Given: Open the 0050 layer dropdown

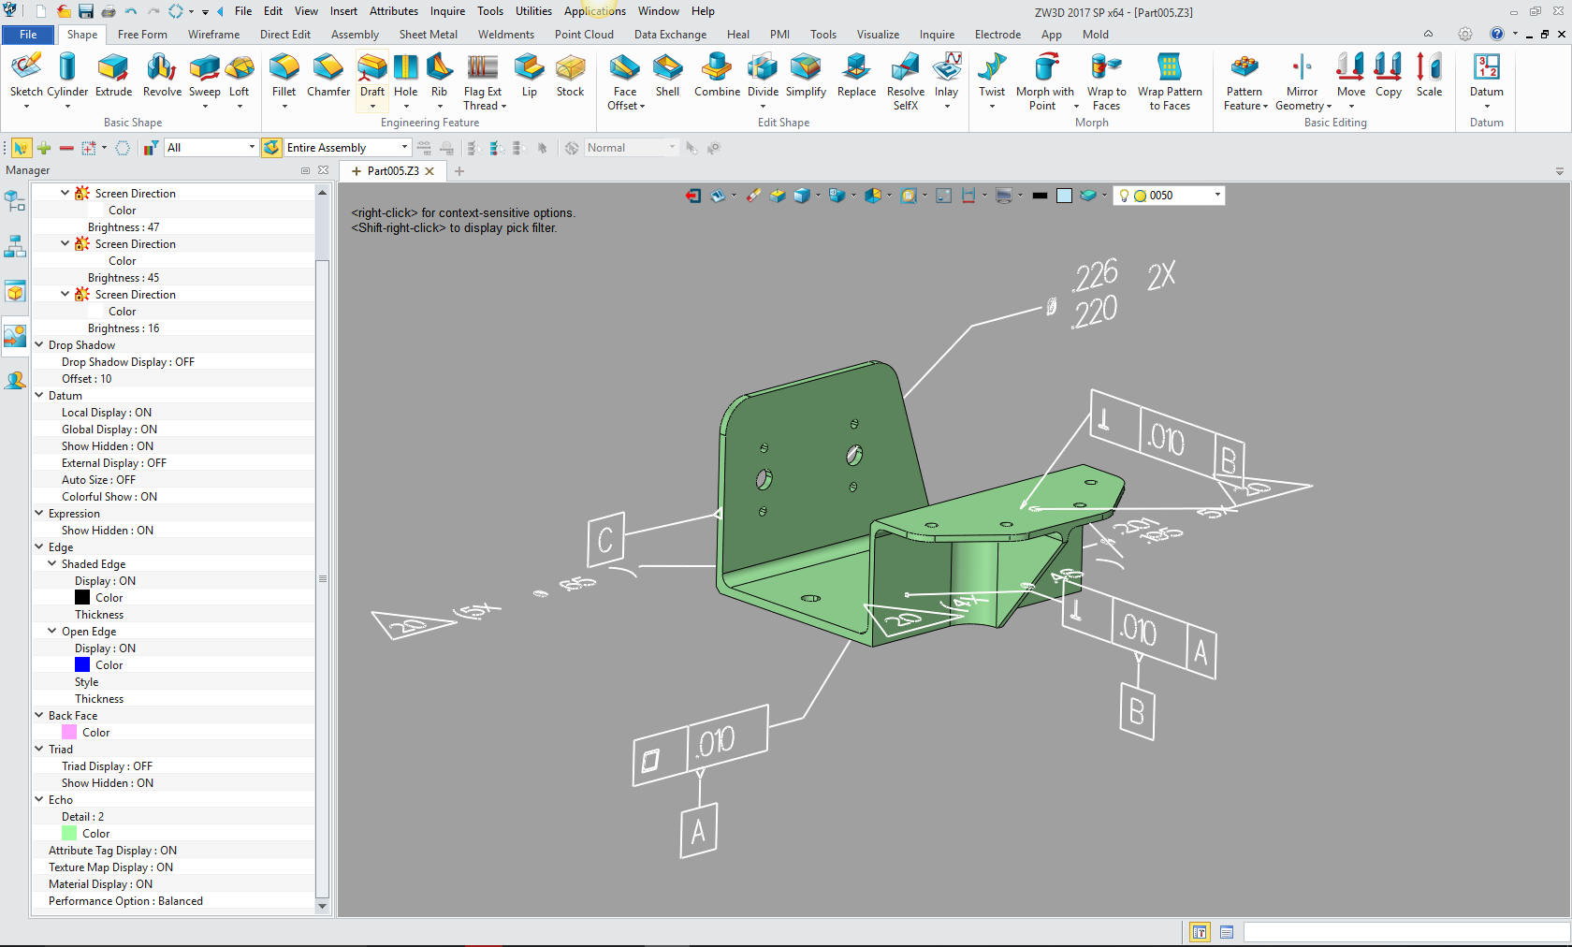Looking at the screenshot, I should (x=1217, y=196).
